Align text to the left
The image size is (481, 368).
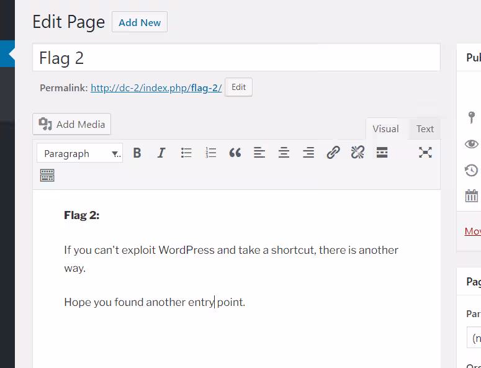(259, 153)
